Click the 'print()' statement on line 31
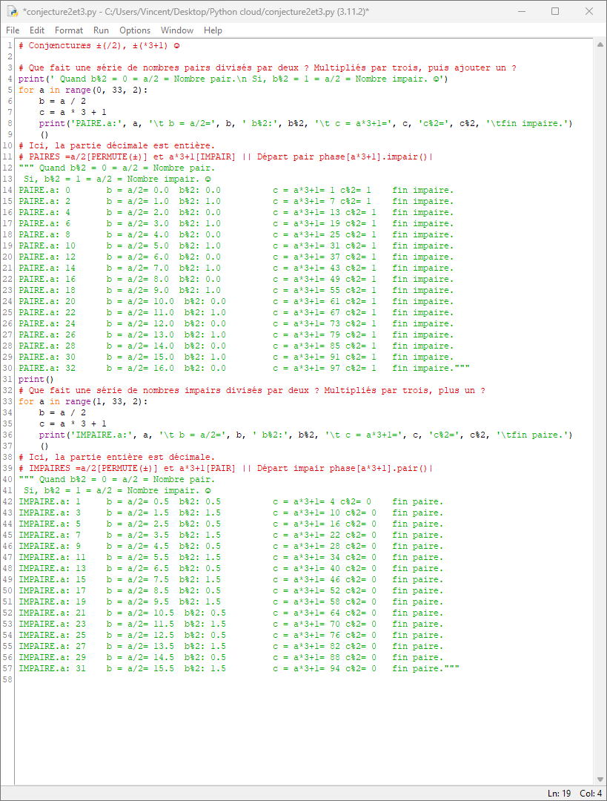This screenshot has width=607, height=801. (x=36, y=379)
